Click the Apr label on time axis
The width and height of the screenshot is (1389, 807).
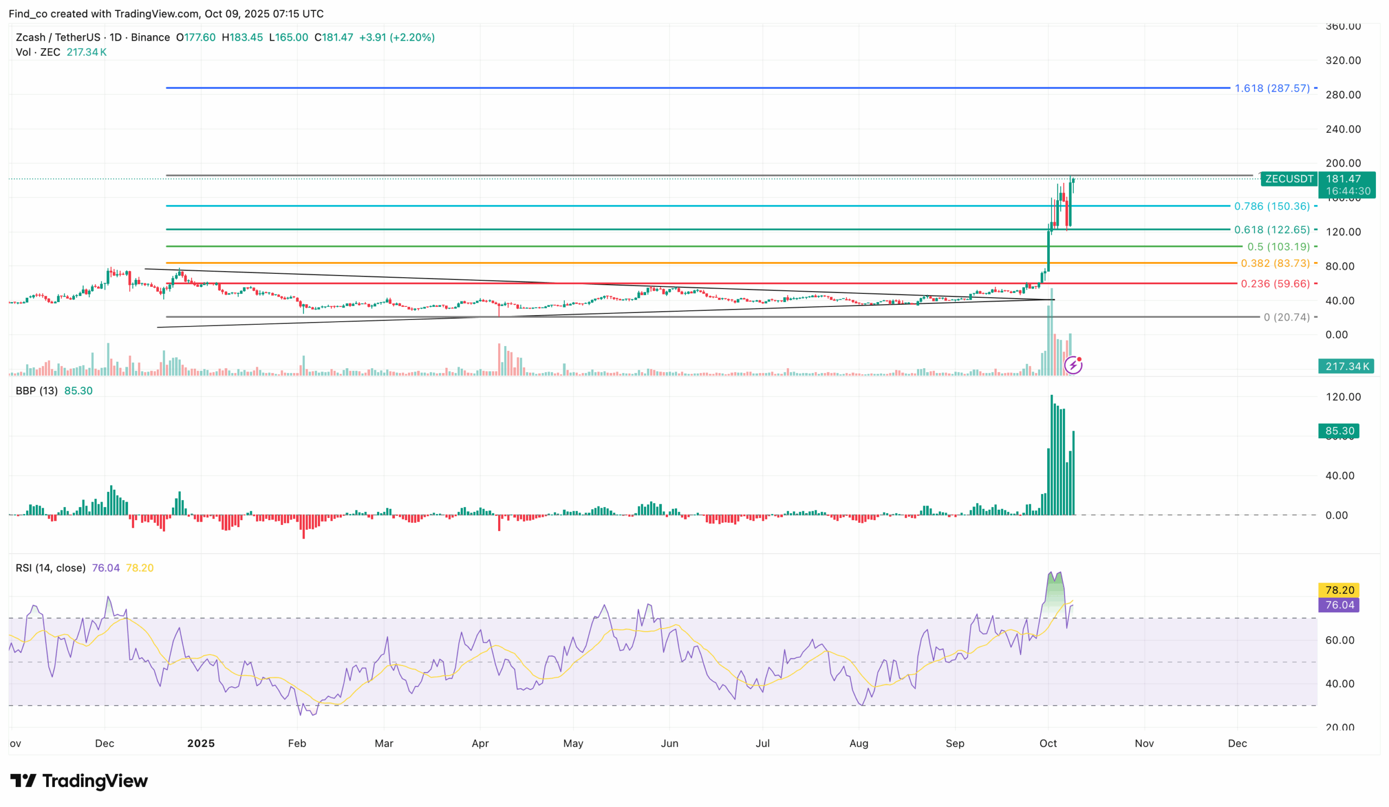[x=480, y=743]
